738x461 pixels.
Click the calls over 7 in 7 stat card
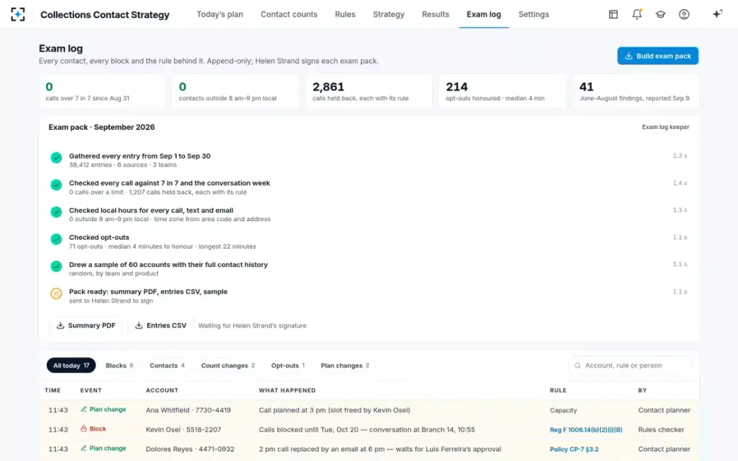coord(101,92)
